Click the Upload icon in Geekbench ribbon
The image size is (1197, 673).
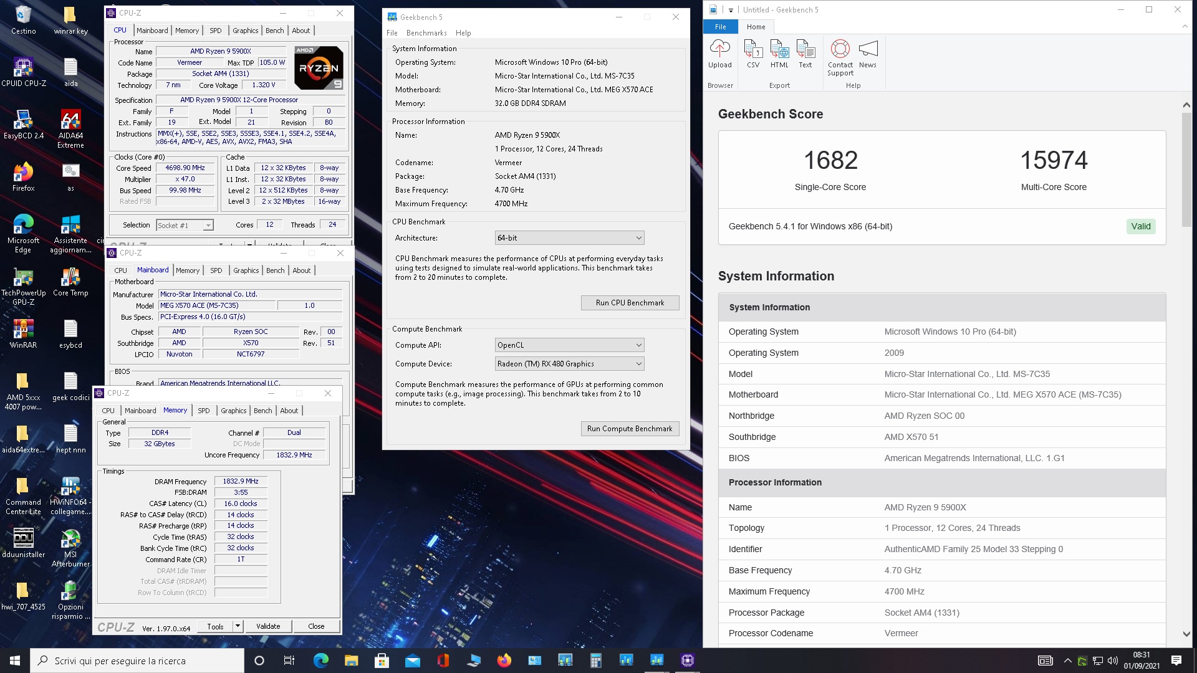[719, 54]
